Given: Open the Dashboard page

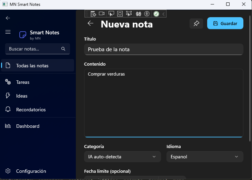Looking at the screenshot, I should [38, 126].
